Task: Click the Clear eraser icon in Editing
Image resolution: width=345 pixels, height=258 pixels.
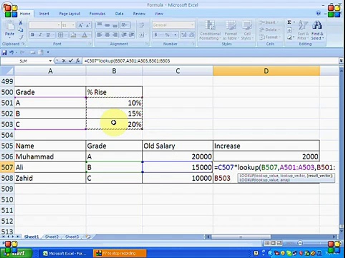Action: point(290,38)
